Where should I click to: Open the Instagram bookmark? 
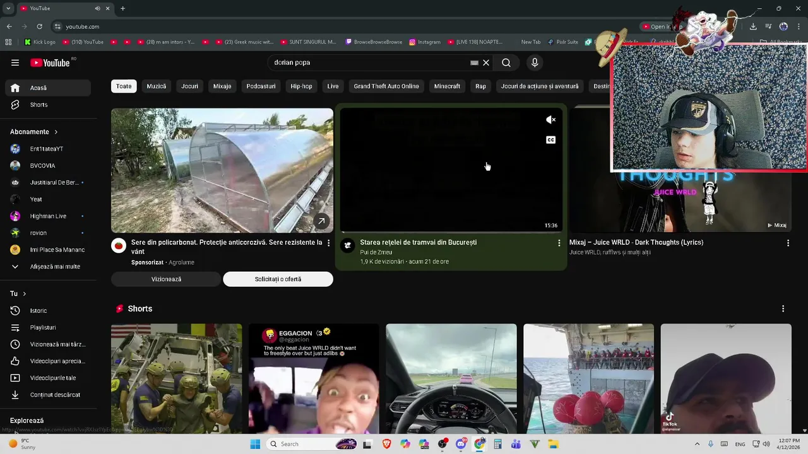[424, 42]
